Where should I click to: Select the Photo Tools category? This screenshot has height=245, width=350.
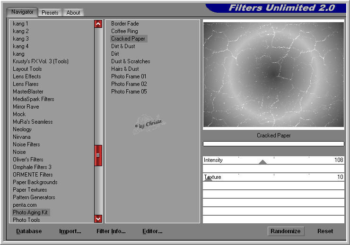pyautogui.click(x=26, y=220)
